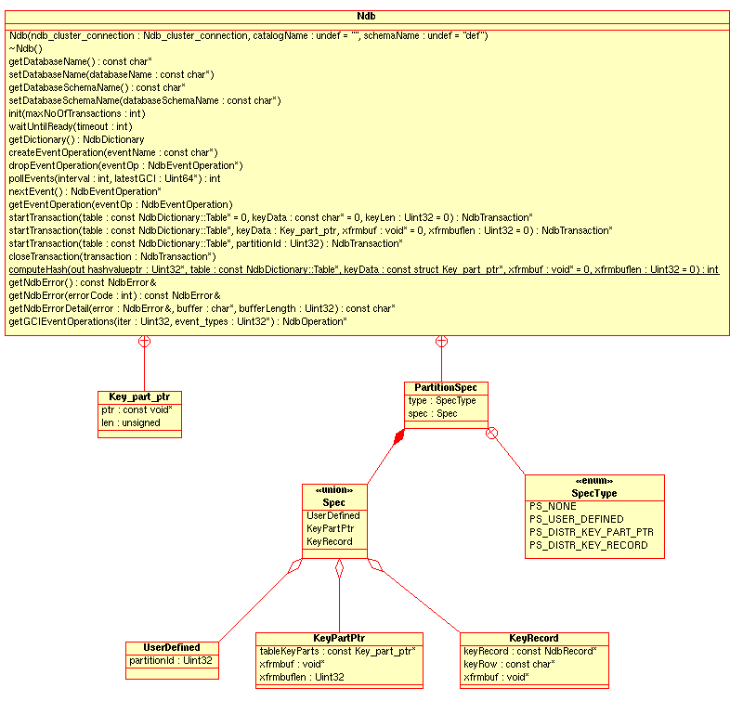Select the hollow diamond on the UserDefined connector
743x701 pixels.
(296, 565)
